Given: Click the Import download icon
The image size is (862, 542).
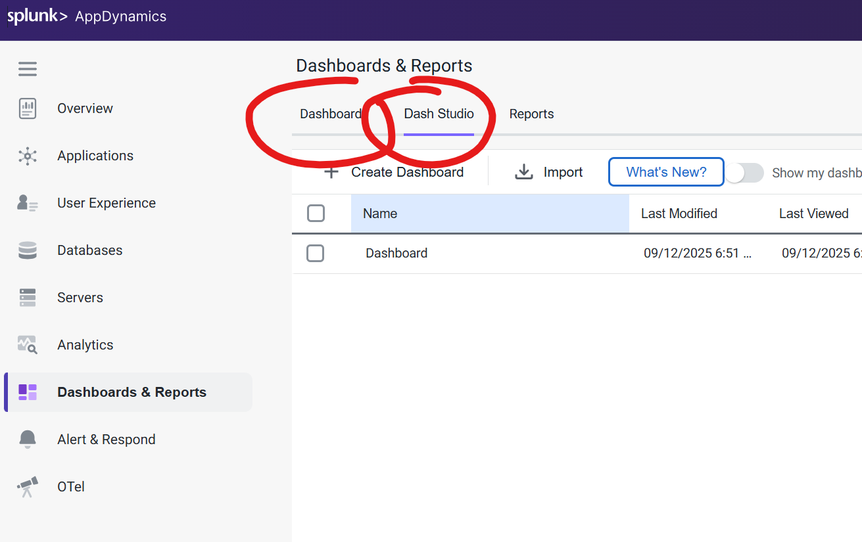Looking at the screenshot, I should click(x=524, y=172).
